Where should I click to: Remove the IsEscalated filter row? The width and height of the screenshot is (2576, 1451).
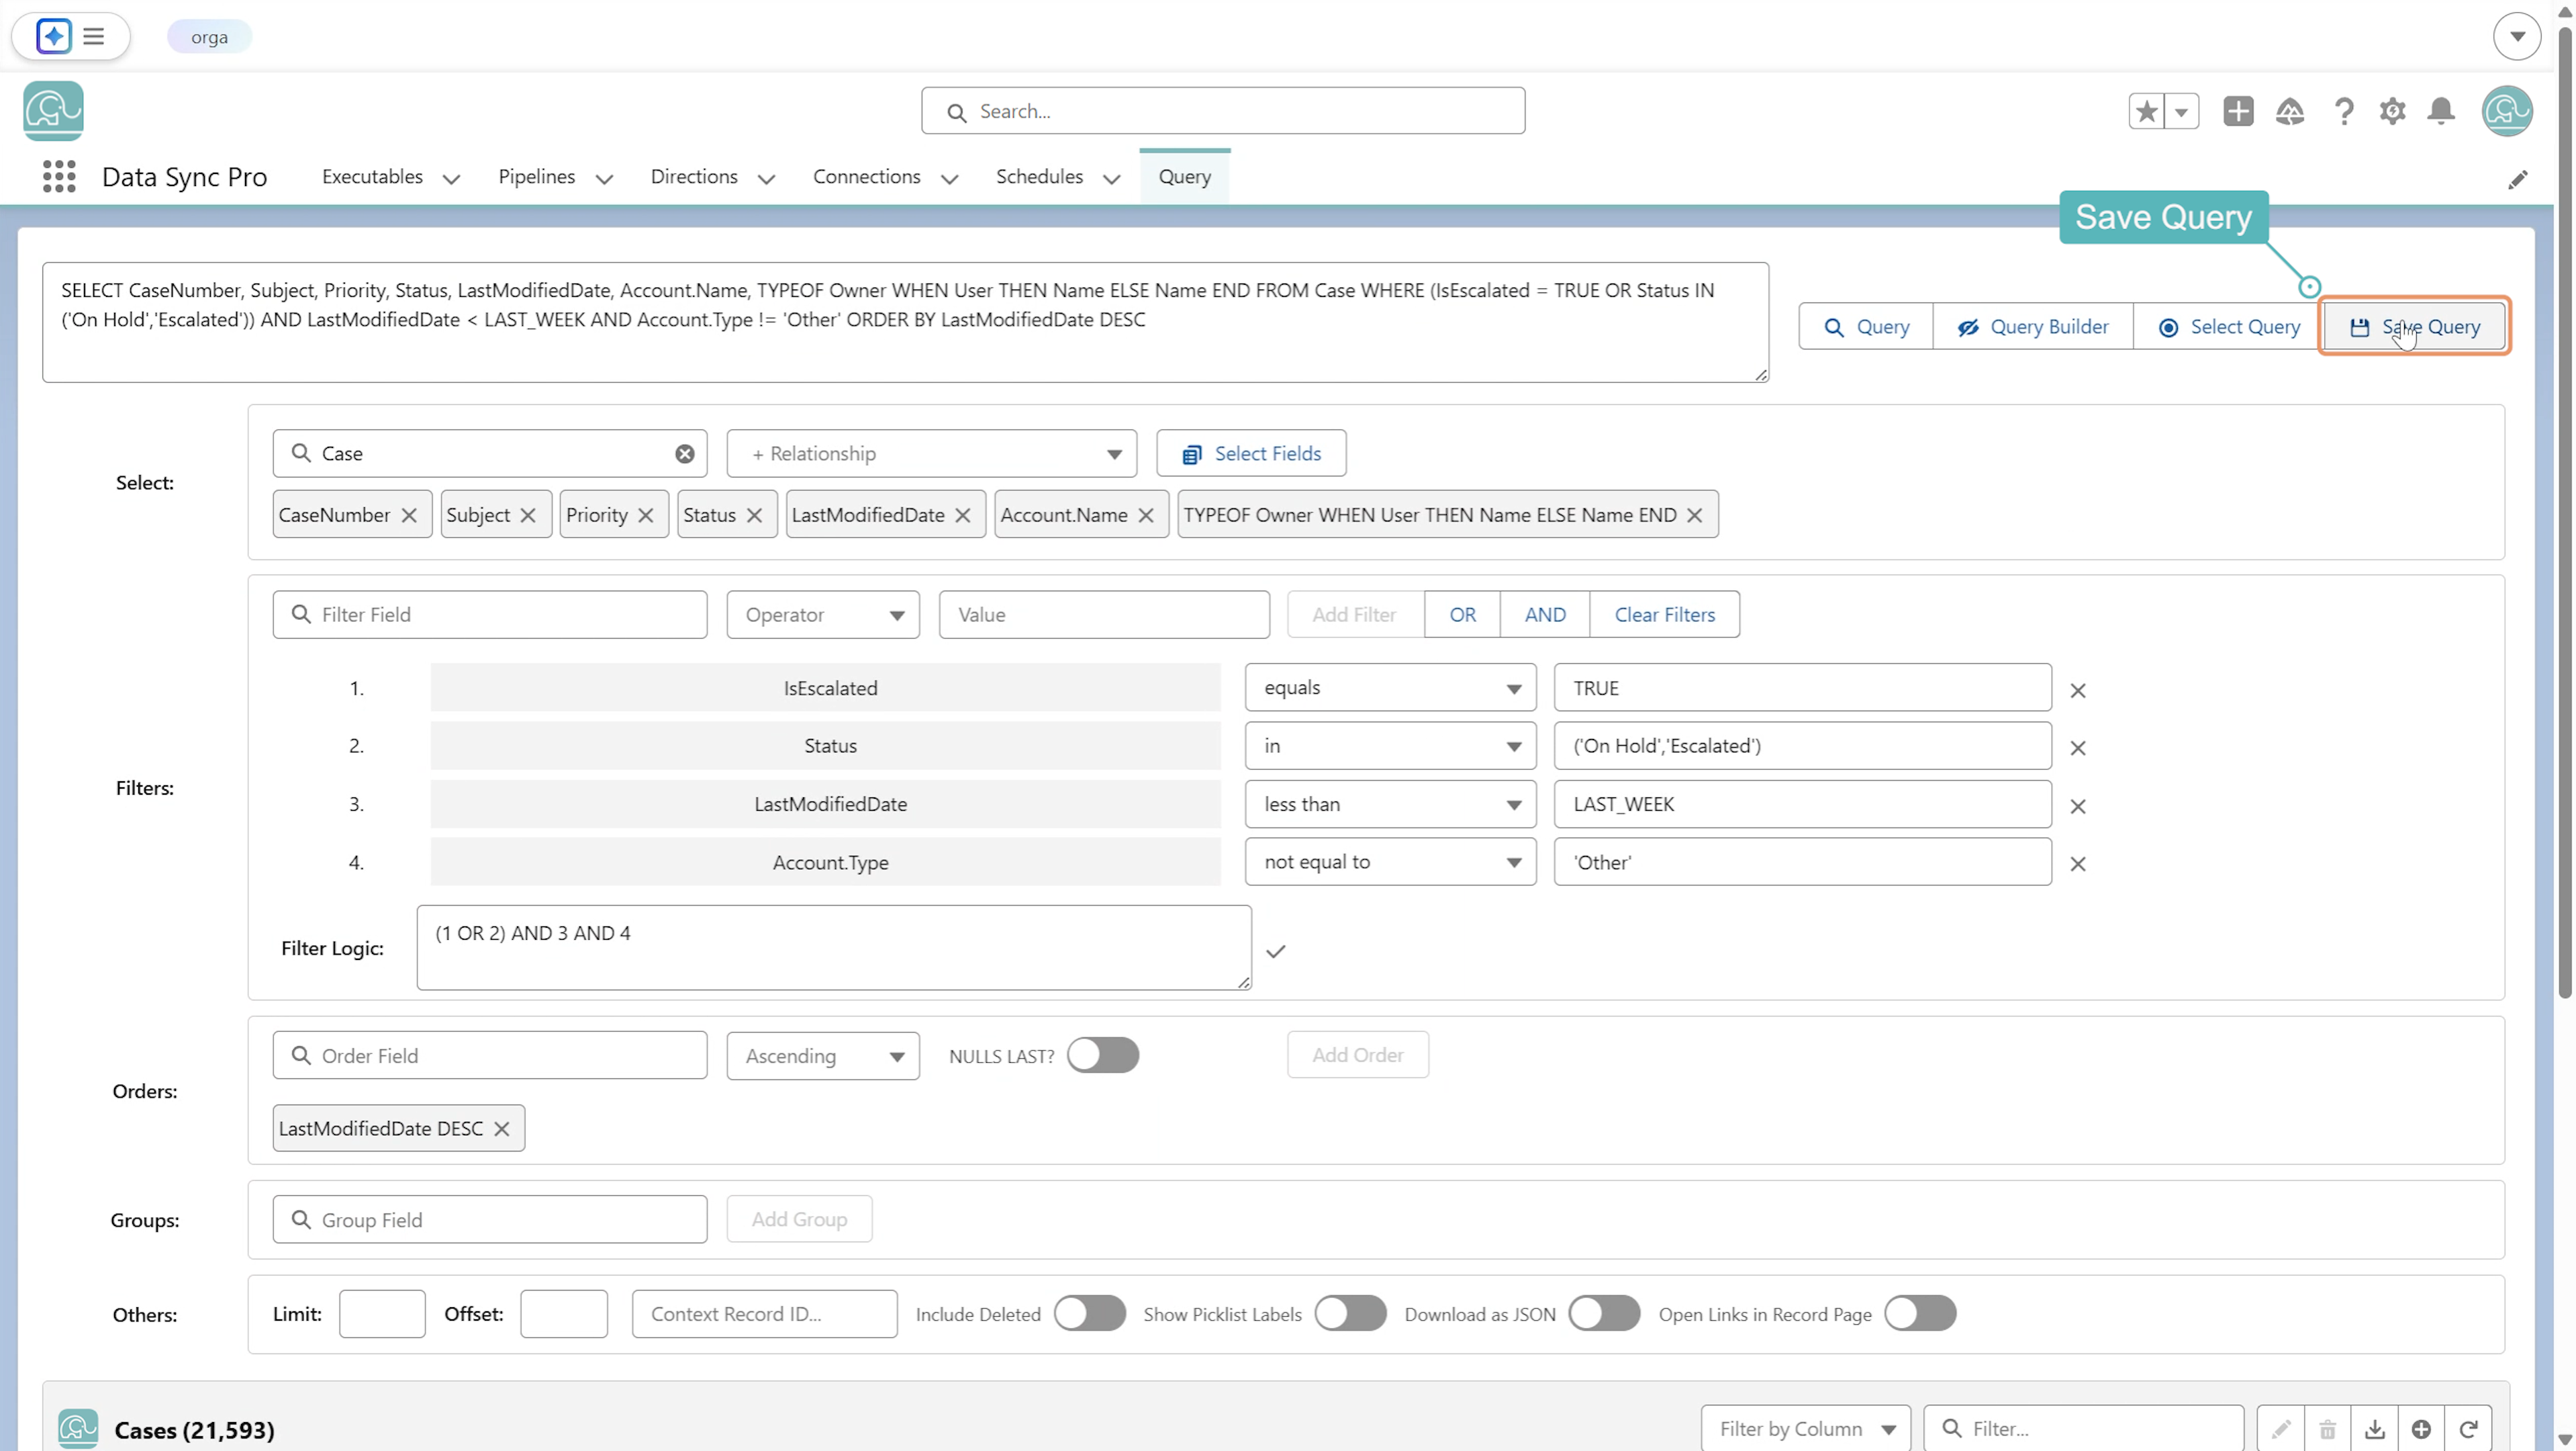(2077, 691)
